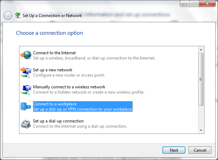Click the globe icon for Connect to the Internet
Screen dimensions: 218x160
pos(26,55)
